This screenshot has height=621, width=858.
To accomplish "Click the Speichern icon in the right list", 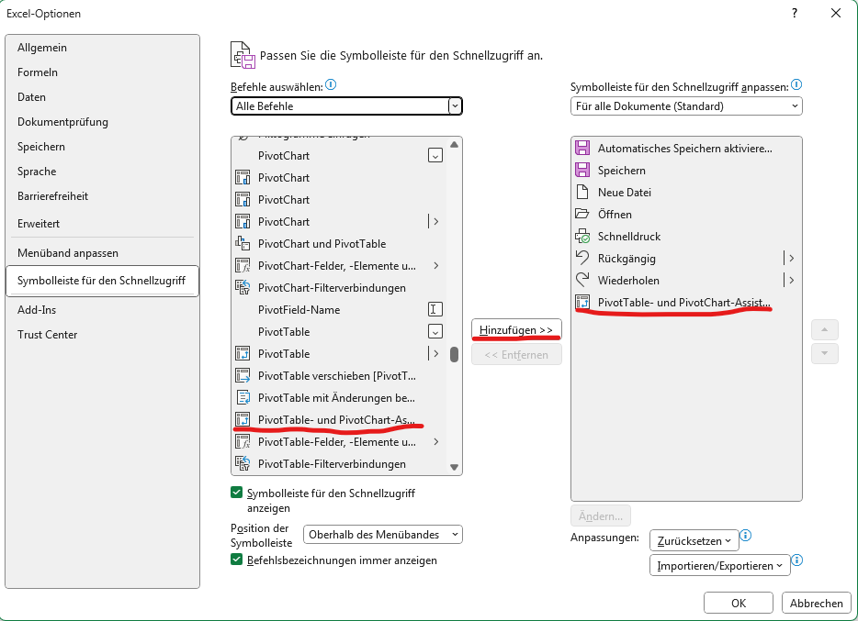I will pyautogui.click(x=581, y=171).
